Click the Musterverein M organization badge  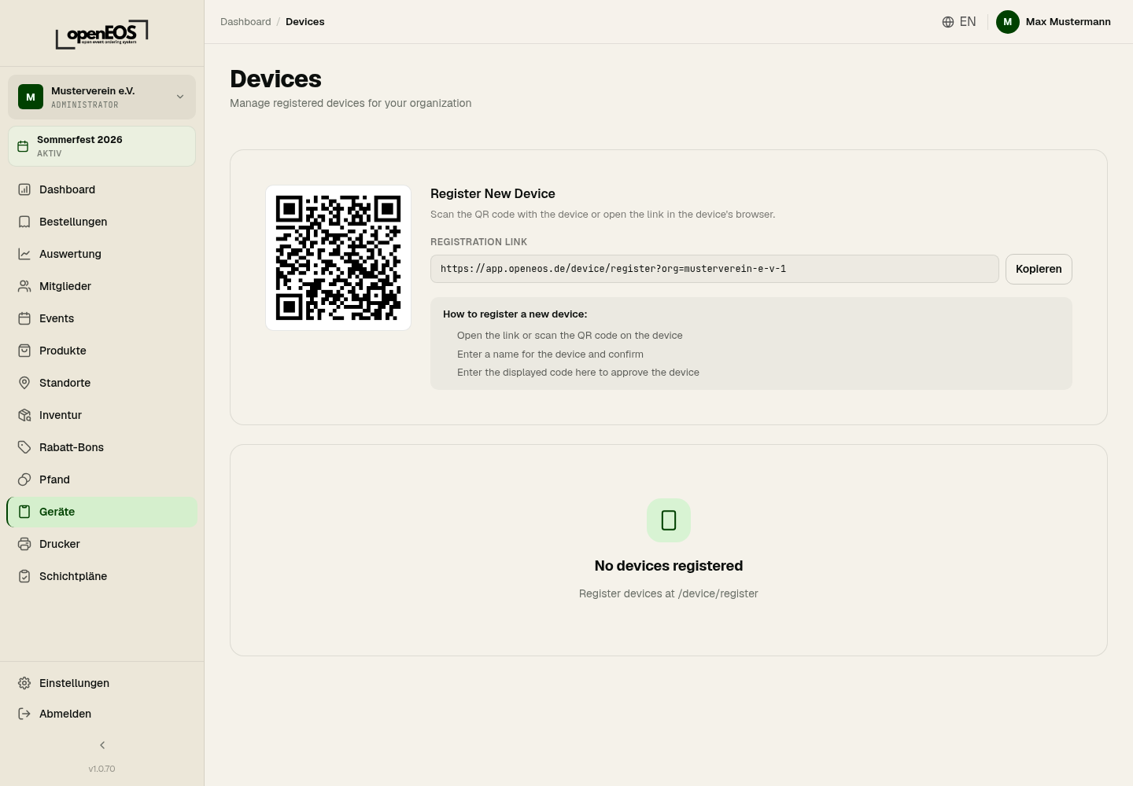click(x=31, y=97)
